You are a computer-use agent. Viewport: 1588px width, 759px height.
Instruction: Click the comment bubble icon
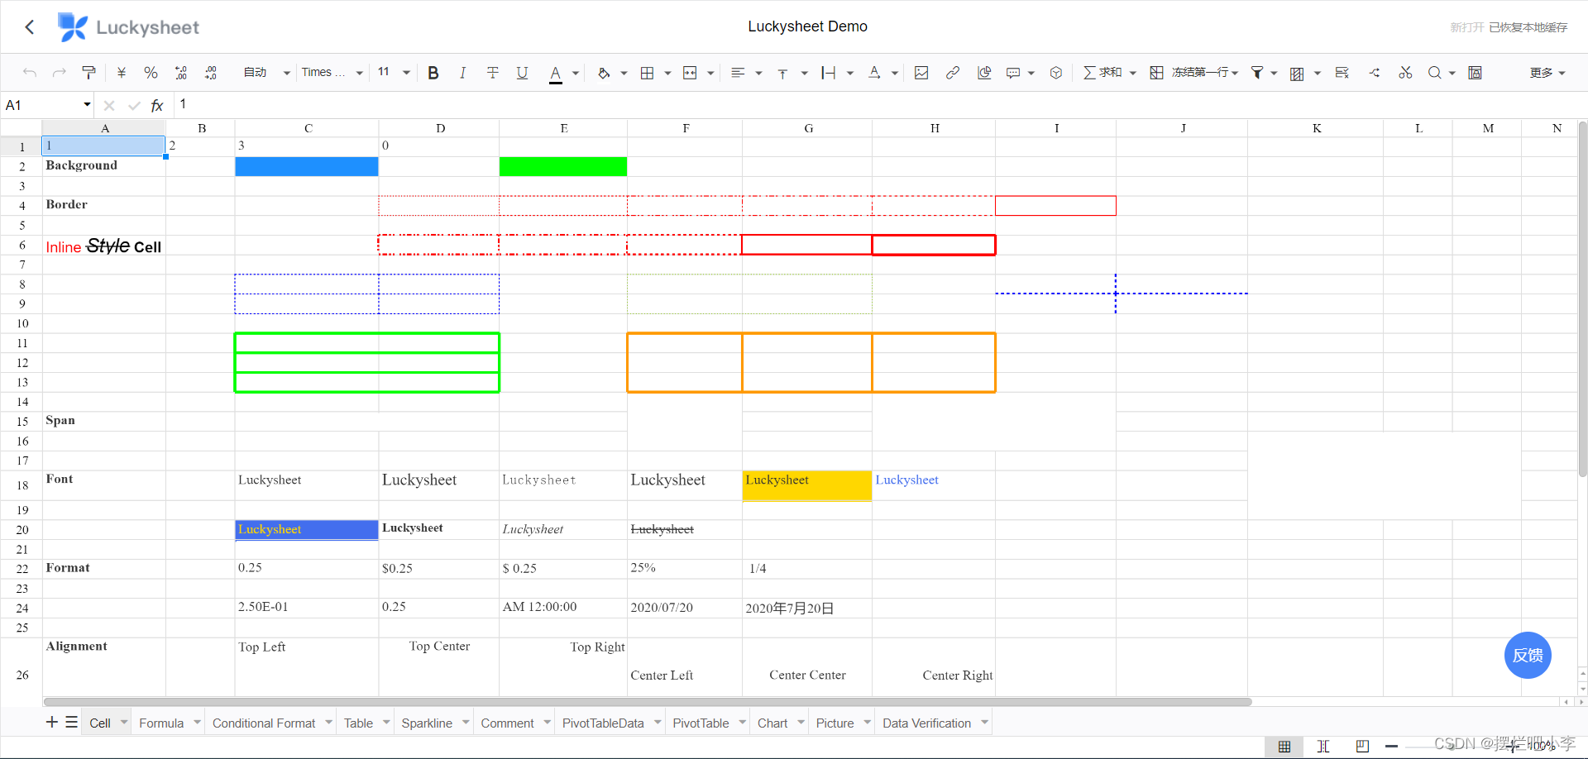[x=1013, y=73]
